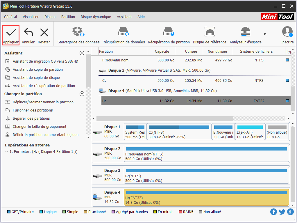297x223 pixels.
Task: Select pending operation Formater H:
Action: pyautogui.click(x=43, y=152)
